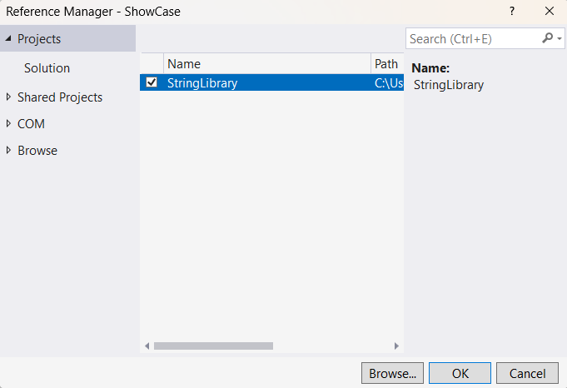Image resolution: width=567 pixels, height=388 pixels.
Task: Select the Solution sub-item
Action: 47,68
